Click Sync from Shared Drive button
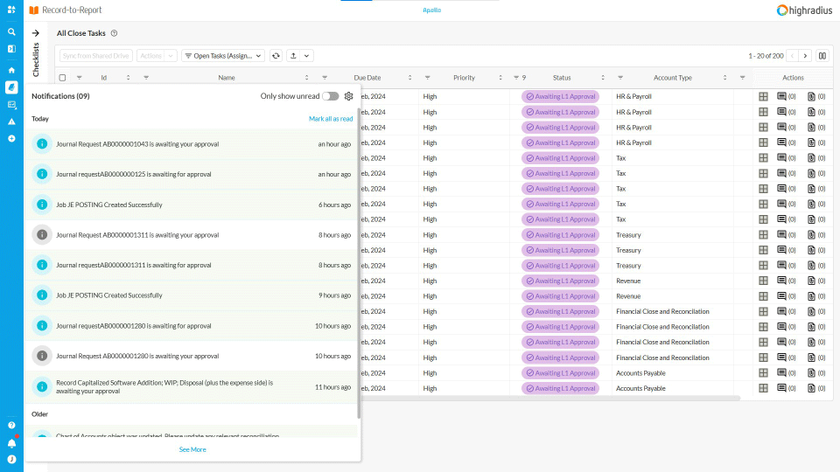The height and width of the screenshot is (472, 840). (96, 56)
